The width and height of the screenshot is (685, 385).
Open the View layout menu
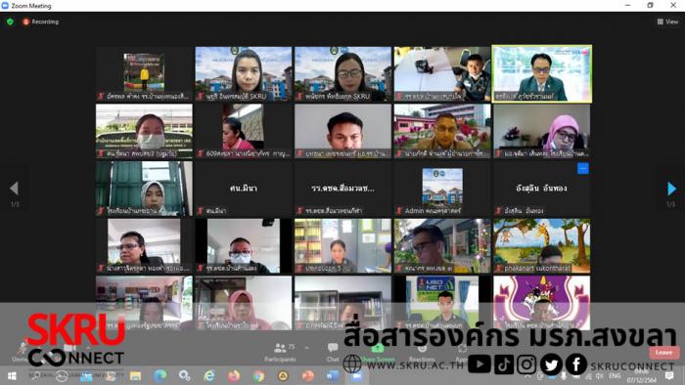tap(667, 21)
